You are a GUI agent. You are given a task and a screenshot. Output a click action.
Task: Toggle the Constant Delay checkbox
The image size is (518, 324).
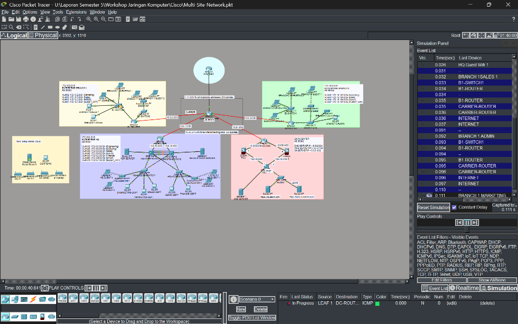pos(454,207)
